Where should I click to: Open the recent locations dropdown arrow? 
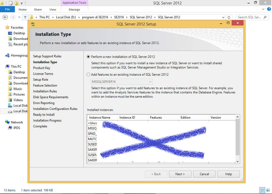coord(19,17)
